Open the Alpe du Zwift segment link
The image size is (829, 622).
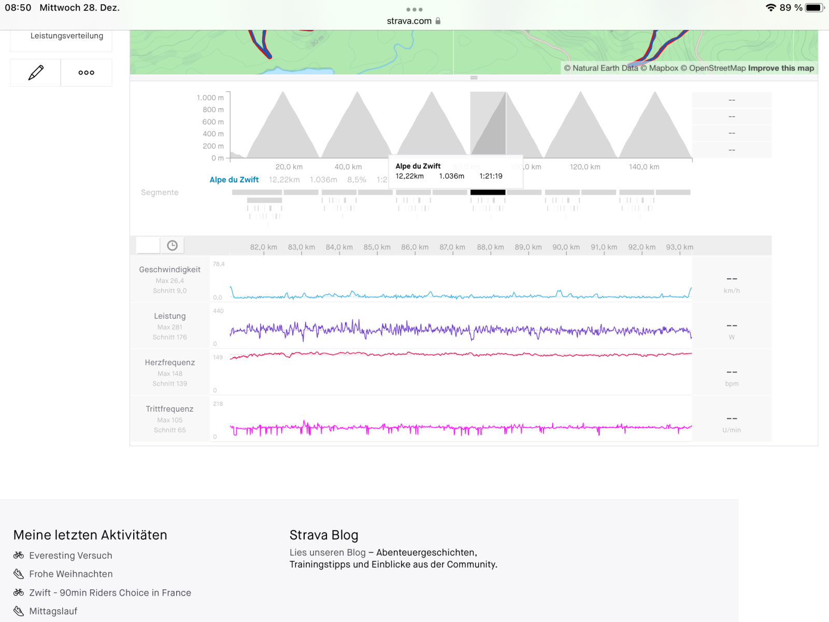tap(234, 180)
